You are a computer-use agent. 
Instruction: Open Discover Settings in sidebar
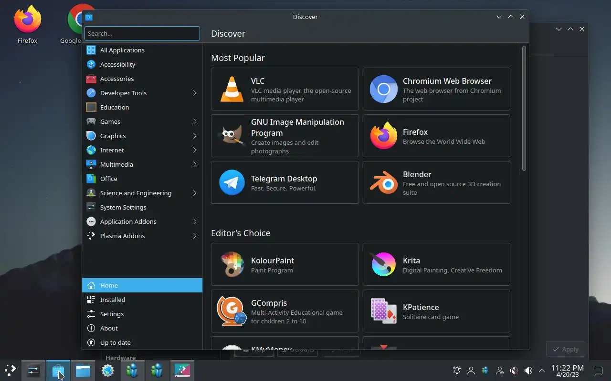coord(142,314)
